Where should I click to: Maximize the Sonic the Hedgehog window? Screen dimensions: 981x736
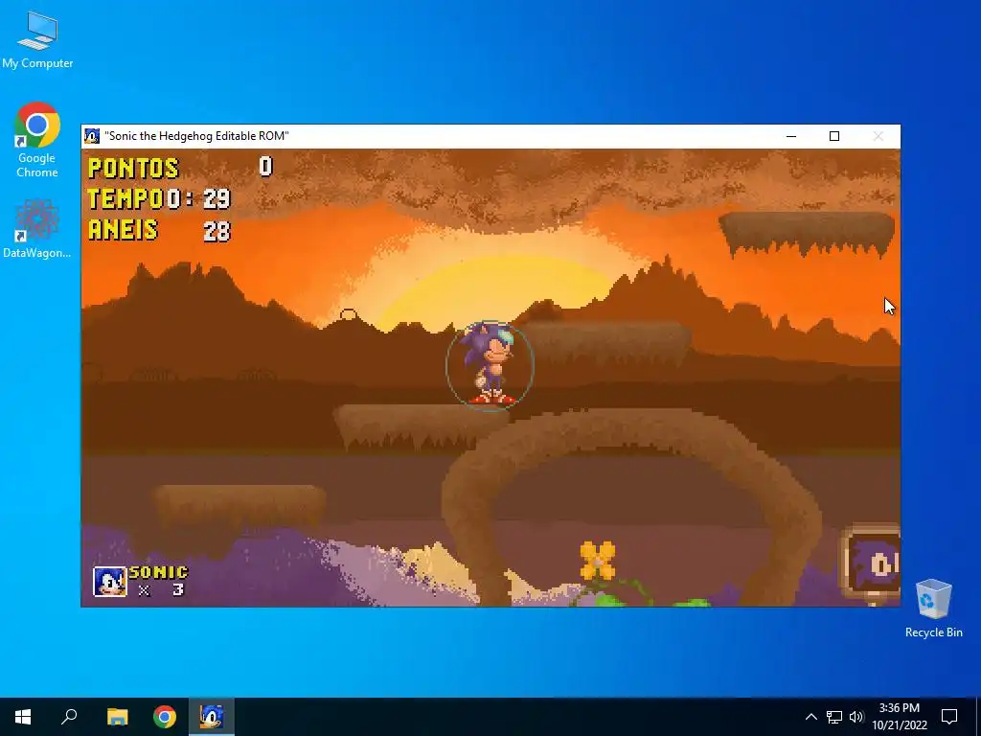pyautogui.click(x=834, y=136)
